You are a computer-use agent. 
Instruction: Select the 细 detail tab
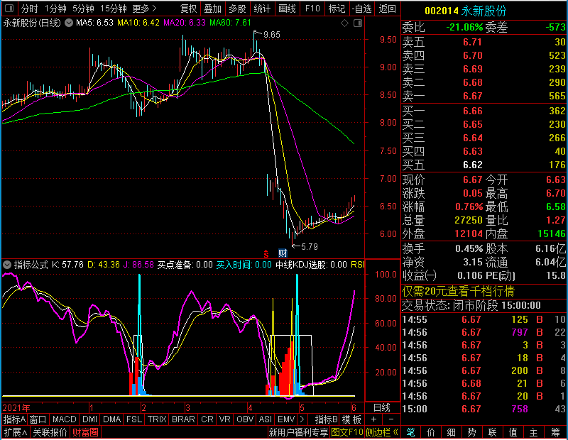(452, 432)
